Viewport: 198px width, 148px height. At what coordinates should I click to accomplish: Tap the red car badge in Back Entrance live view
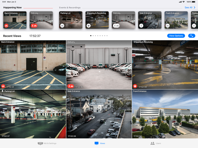tap(3, 86)
